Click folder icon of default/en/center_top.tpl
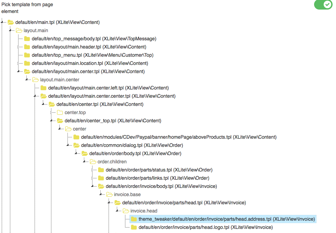The height and width of the screenshot is (233, 336). click(x=60, y=121)
